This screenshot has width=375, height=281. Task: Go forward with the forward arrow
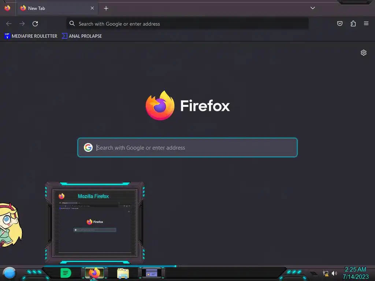tap(22, 24)
